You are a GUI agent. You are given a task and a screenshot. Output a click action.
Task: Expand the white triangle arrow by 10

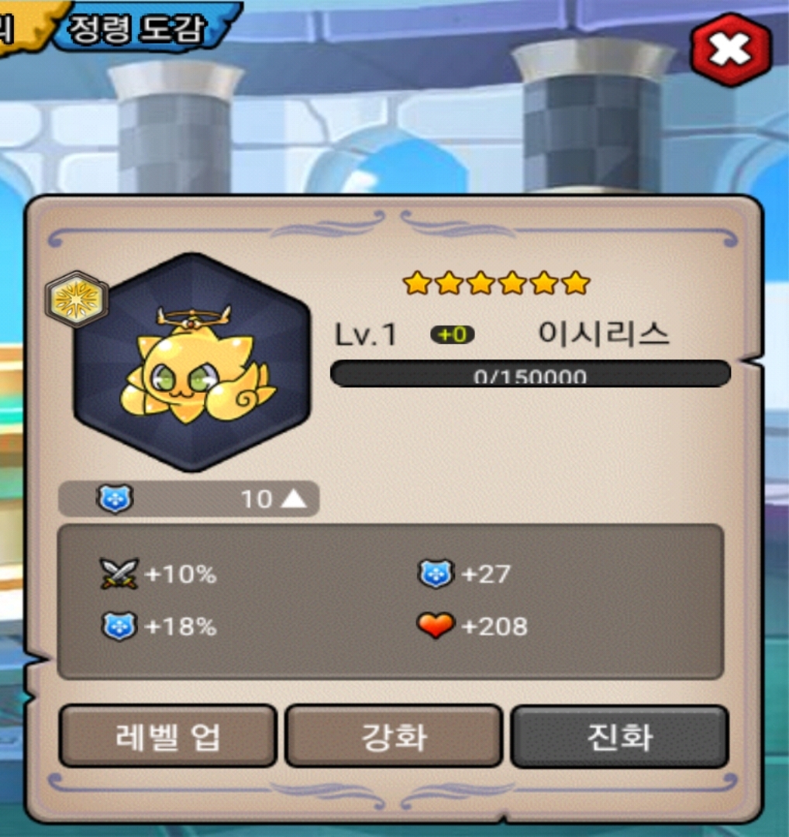click(294, 499)
